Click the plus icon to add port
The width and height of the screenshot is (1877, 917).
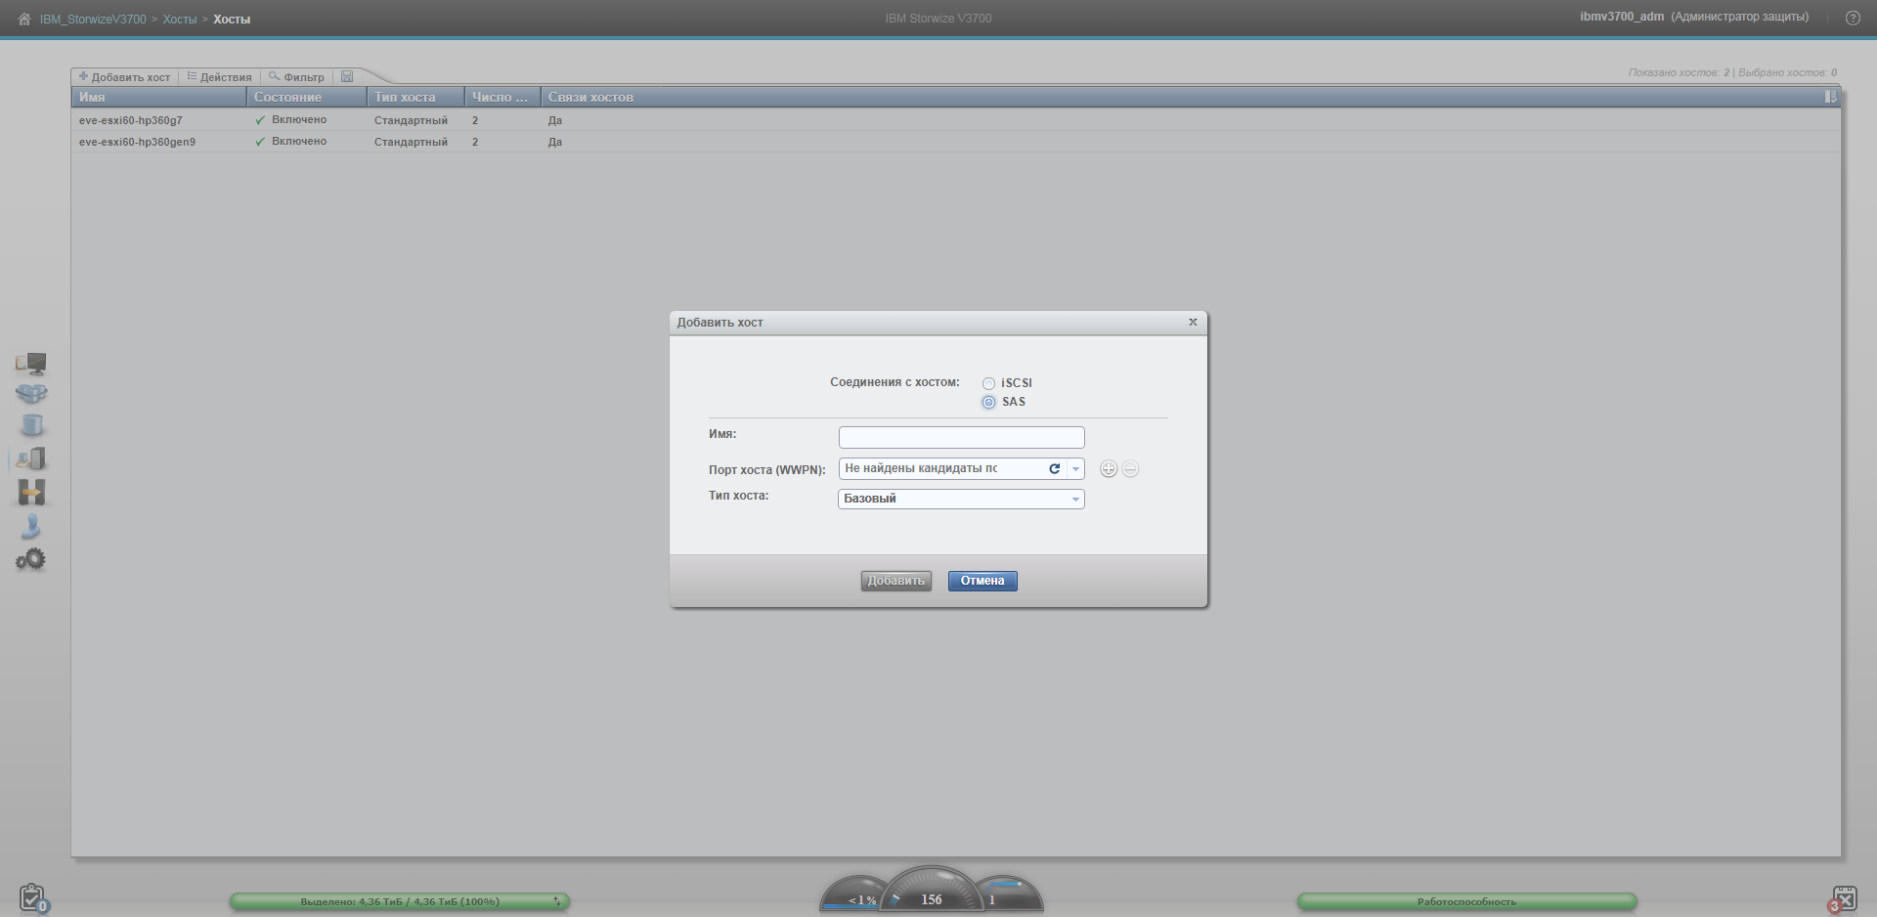(1108, 469)
